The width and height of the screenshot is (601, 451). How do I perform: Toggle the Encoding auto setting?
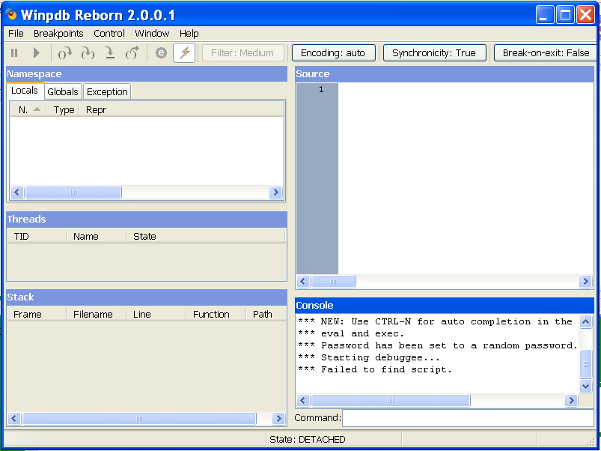[333, 52]
